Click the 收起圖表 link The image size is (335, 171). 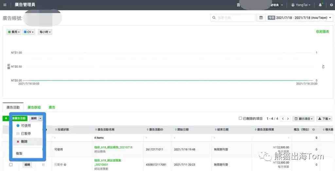pos(323,32)
